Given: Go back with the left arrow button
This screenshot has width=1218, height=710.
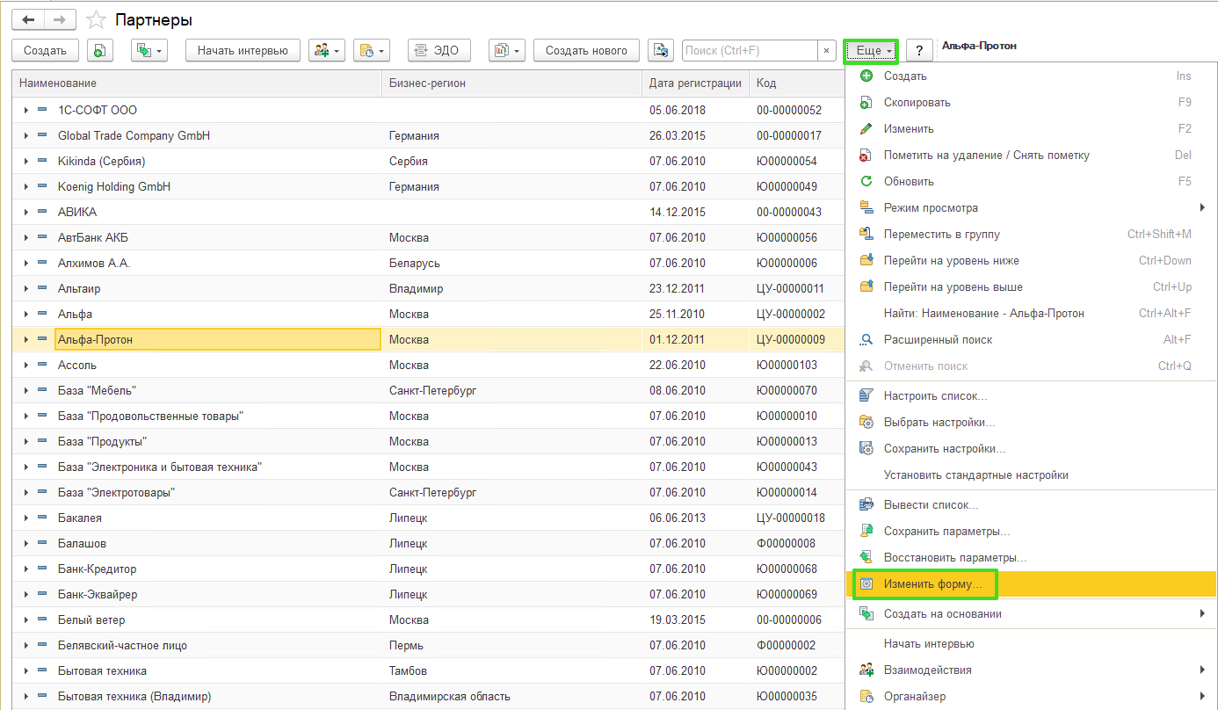Looking at the screenshot, I should (x=27, y=19).
